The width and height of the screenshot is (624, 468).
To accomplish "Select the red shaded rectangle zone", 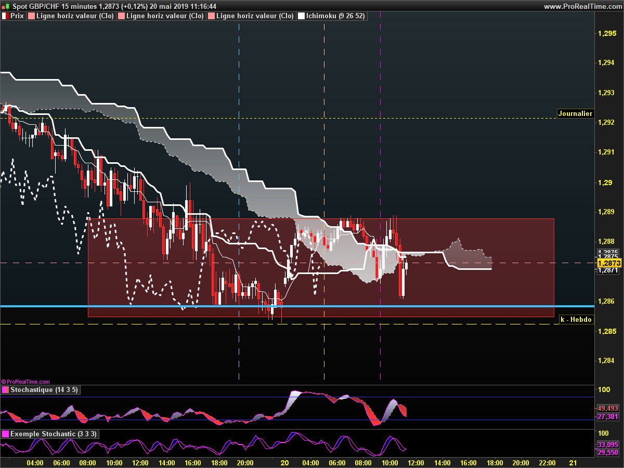I will click(x=321, y=267).
